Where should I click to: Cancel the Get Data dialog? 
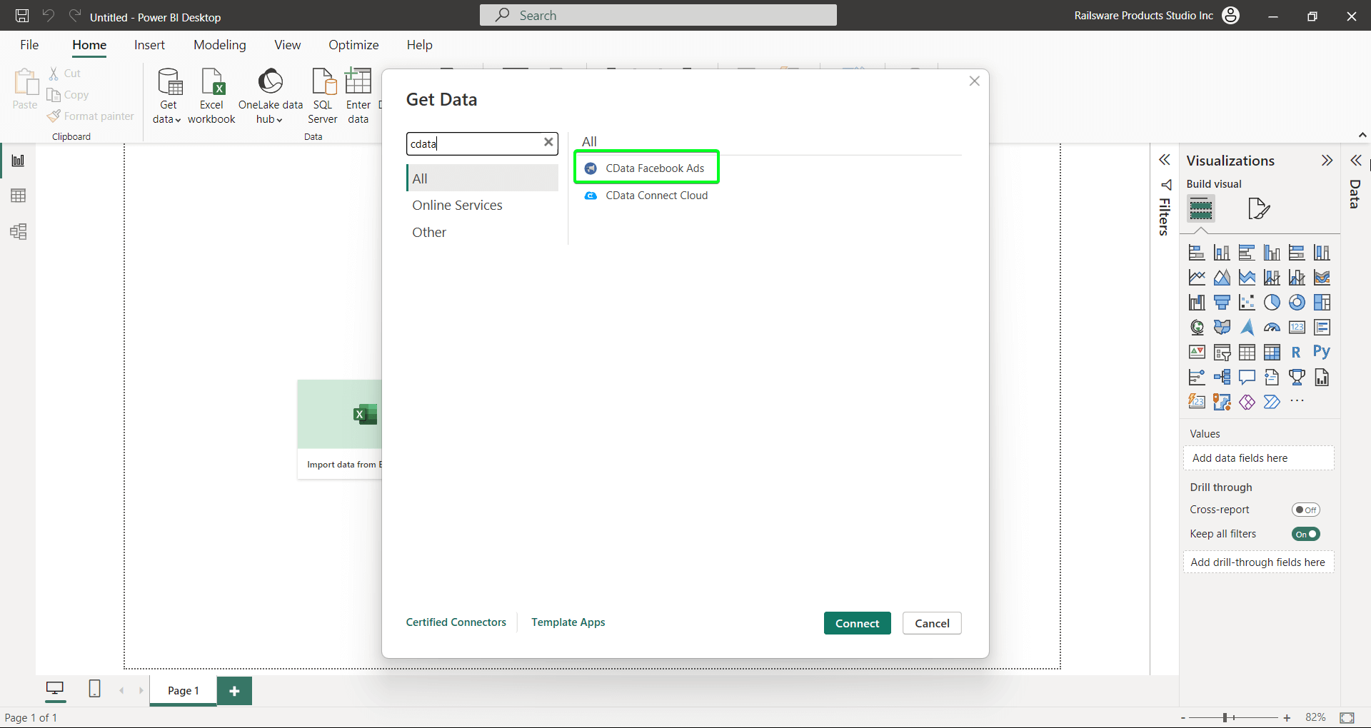(x=932, y=623)
